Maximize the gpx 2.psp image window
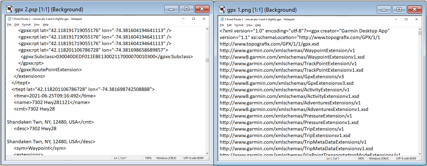Screen dimensions: 427x166 coord(186,9)
